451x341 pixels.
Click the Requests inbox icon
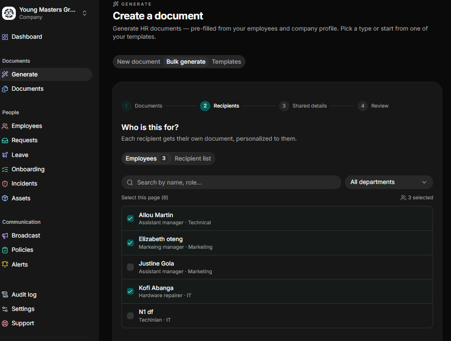click(5, 141)
